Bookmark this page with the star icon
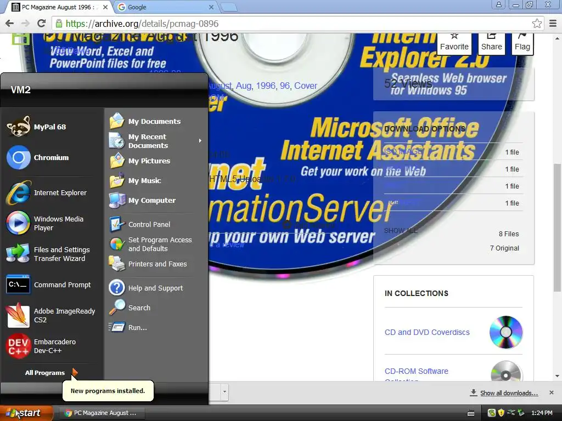The image size is (562, 421). 537,24
